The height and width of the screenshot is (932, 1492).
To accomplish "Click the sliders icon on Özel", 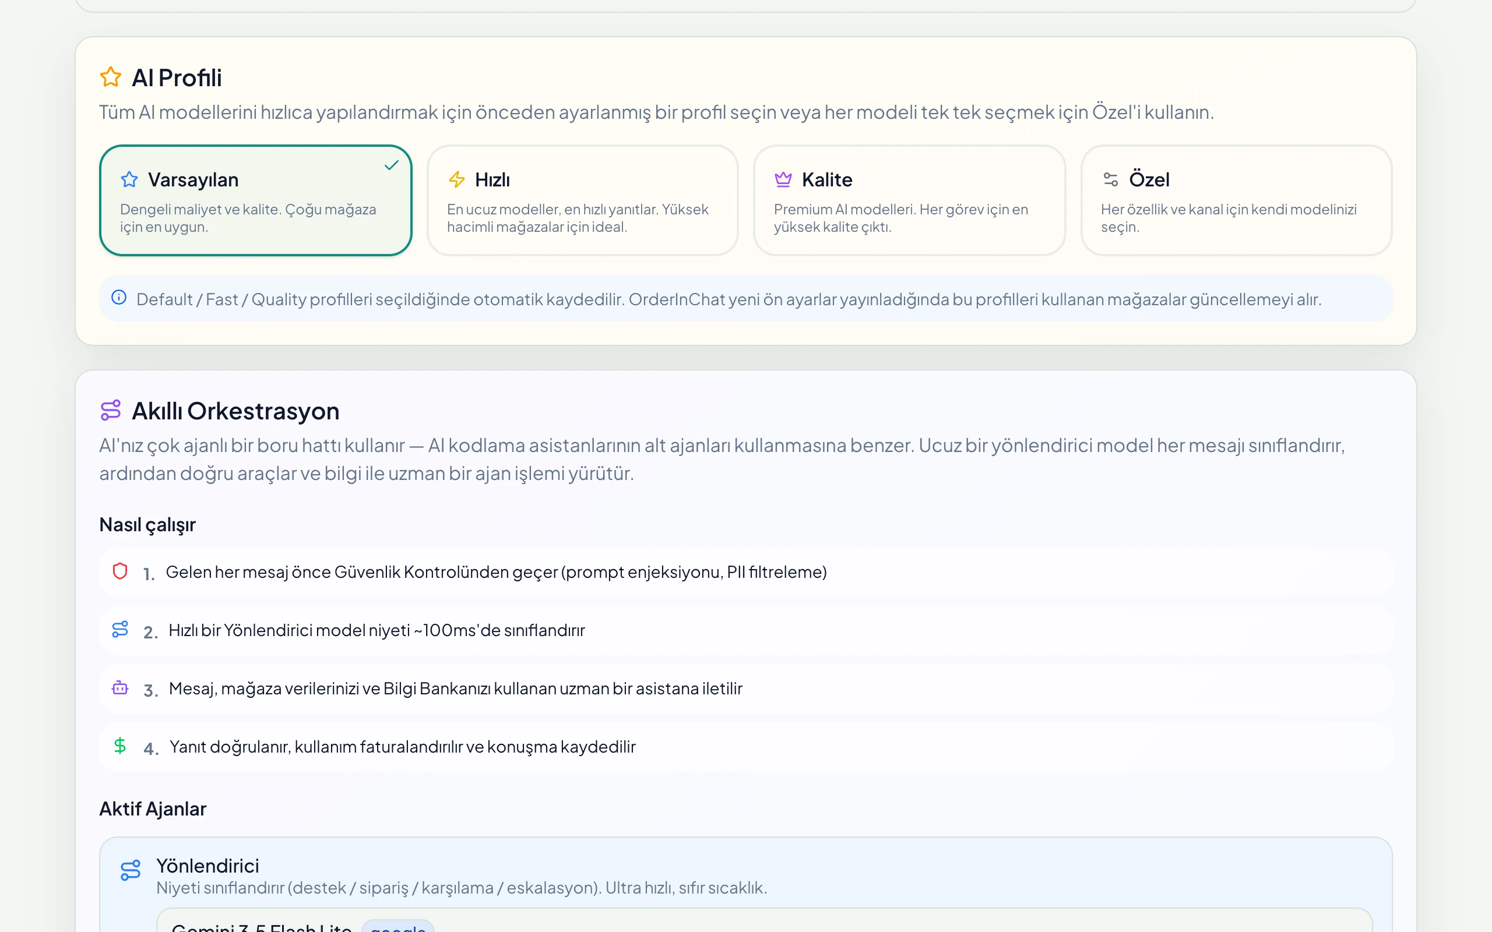I will coord(1110,179).
